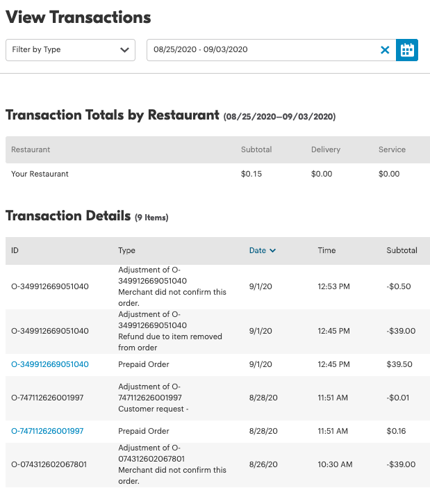The height and width of the screenshot is (488, 430).
Task: Select the $39.50 subtotal cell
Action: click(399, 364)
